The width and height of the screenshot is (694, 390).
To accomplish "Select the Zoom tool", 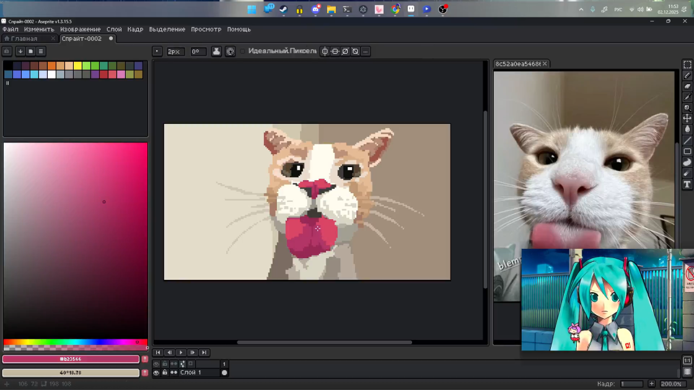I will (x=687, y=108).
